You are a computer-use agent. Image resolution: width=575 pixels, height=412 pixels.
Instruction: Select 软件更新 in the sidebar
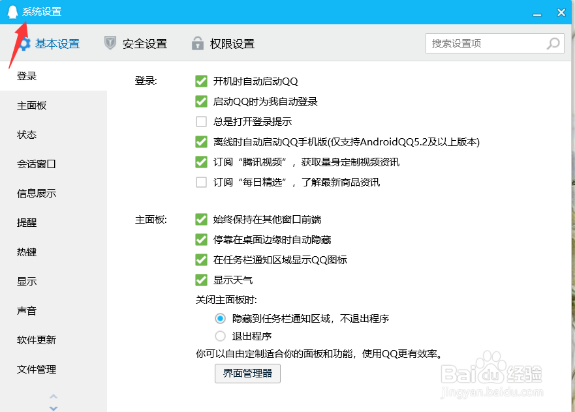[54, 340]
